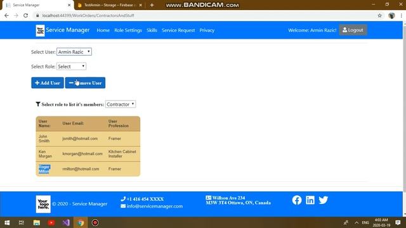406x228 pixels.
Task: Click the Willson Ave 234 address text
Action: tap(228, 198)
